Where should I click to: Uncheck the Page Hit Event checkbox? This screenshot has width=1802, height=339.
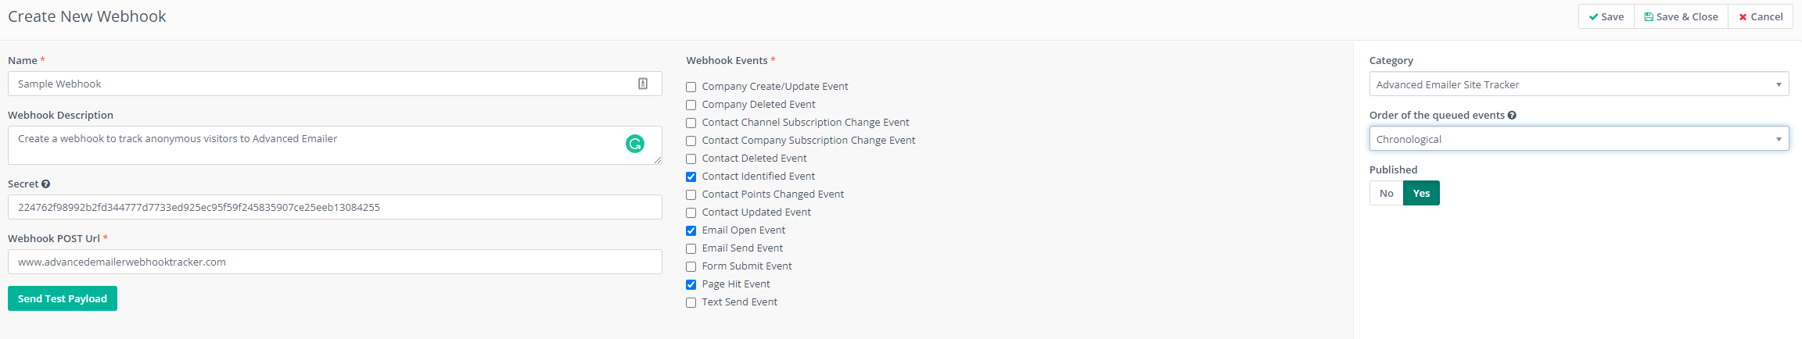(x=691, y=284)
